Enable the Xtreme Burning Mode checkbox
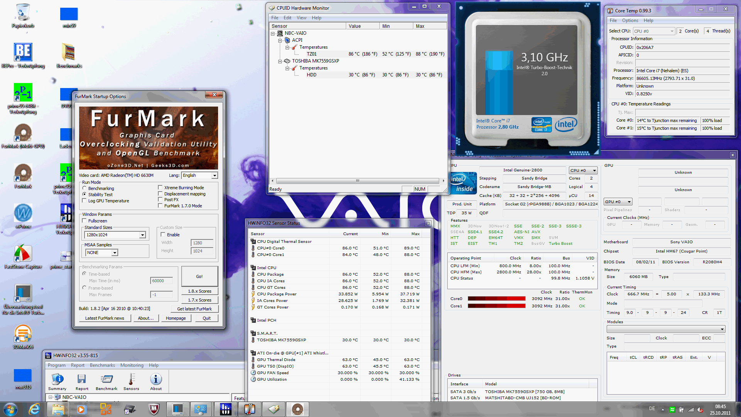This screenshot has height=417, width=741. [x=160, y=188]
